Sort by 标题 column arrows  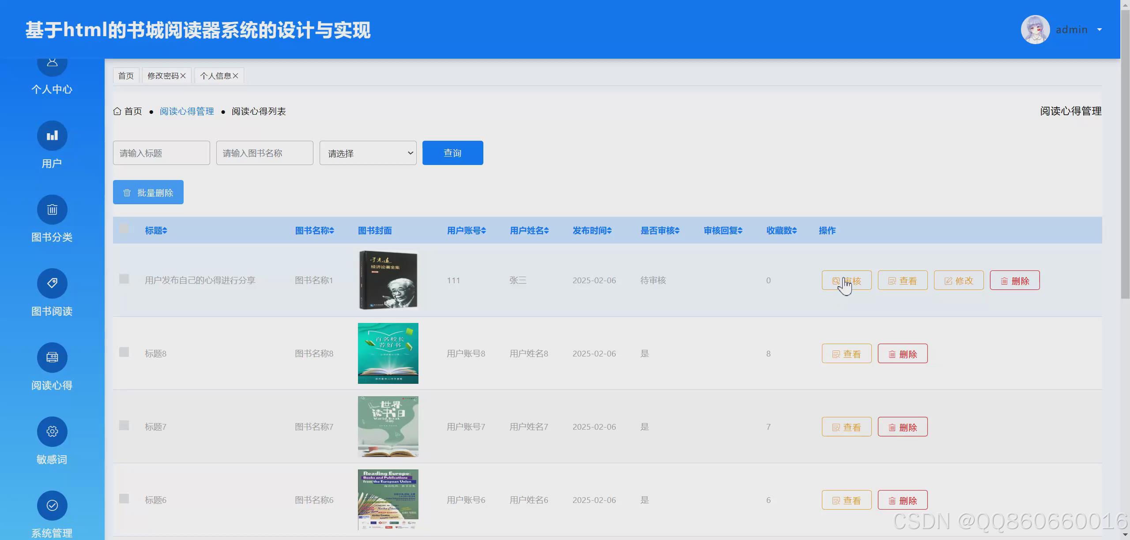click(x=165, y=231)
